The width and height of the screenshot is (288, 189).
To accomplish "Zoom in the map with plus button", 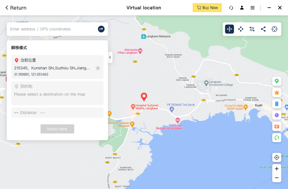I will 277,169.
